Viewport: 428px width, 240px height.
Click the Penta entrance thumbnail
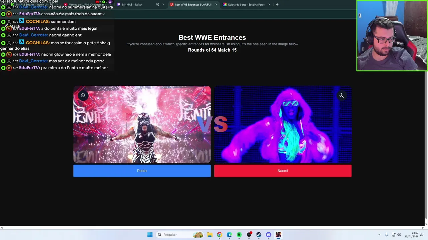point(142,124)
